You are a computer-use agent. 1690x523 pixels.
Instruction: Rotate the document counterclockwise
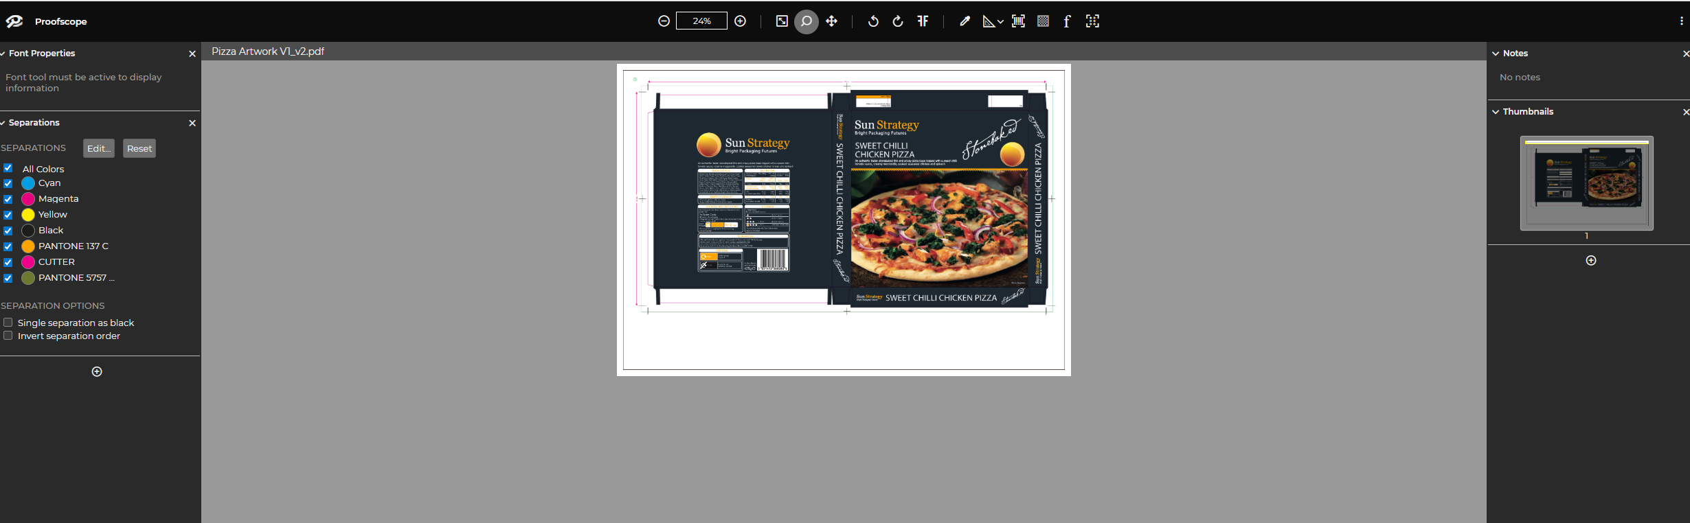872,21
